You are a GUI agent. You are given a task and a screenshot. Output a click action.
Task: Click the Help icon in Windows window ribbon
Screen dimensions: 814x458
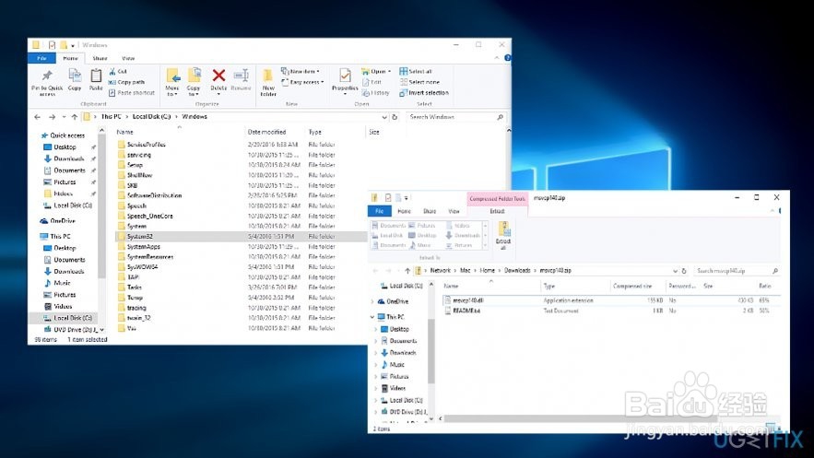point(507,57)
